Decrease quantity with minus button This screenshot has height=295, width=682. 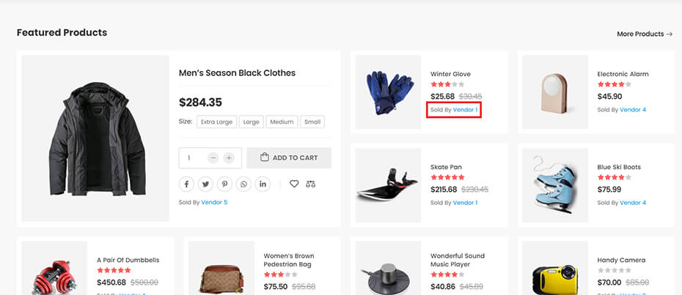pos(213,157)
